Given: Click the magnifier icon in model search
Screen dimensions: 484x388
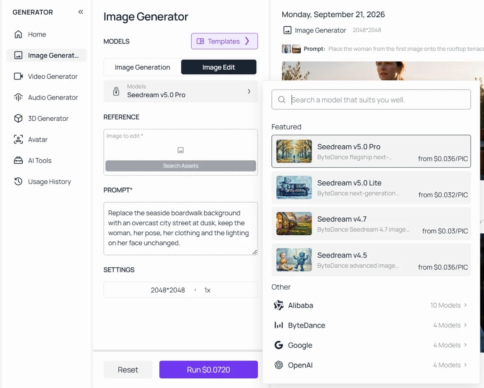Looking at the screenshot, I should click(x=282, y=100).
